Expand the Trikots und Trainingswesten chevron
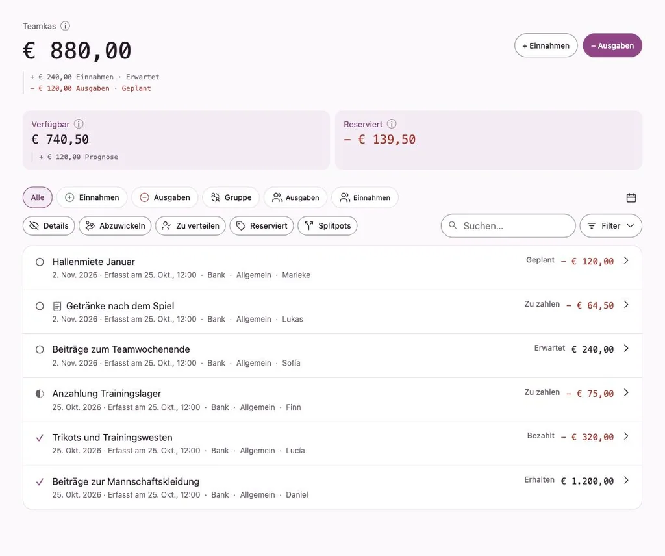Screen dimensions: 665x556 [x=627, y=436]
